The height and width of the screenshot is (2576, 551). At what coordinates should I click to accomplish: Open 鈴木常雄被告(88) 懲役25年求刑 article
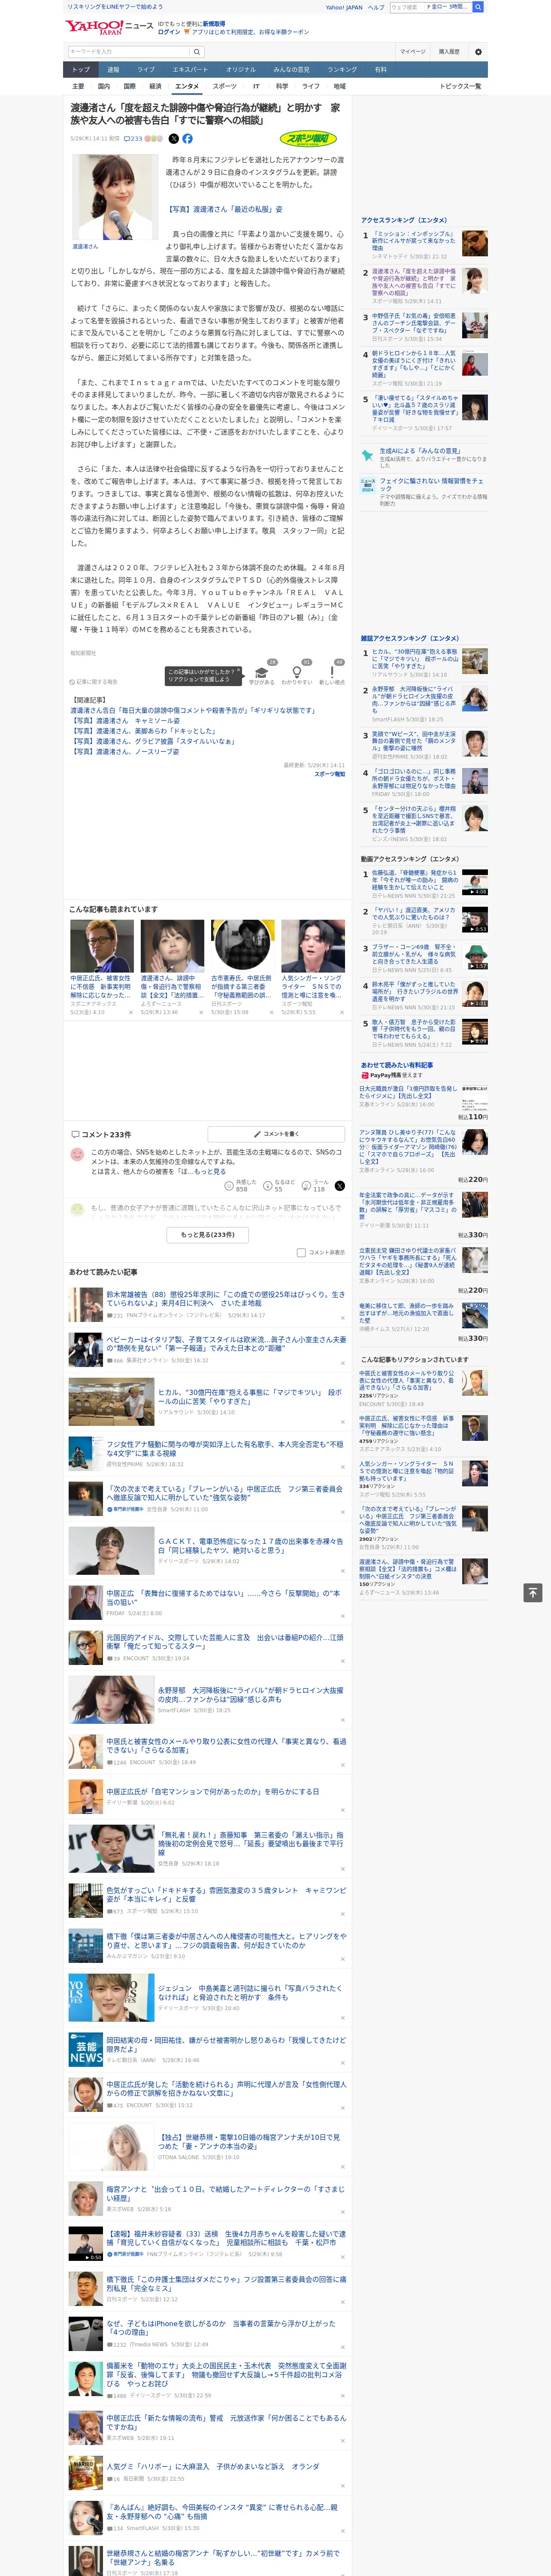point(226,1299)
